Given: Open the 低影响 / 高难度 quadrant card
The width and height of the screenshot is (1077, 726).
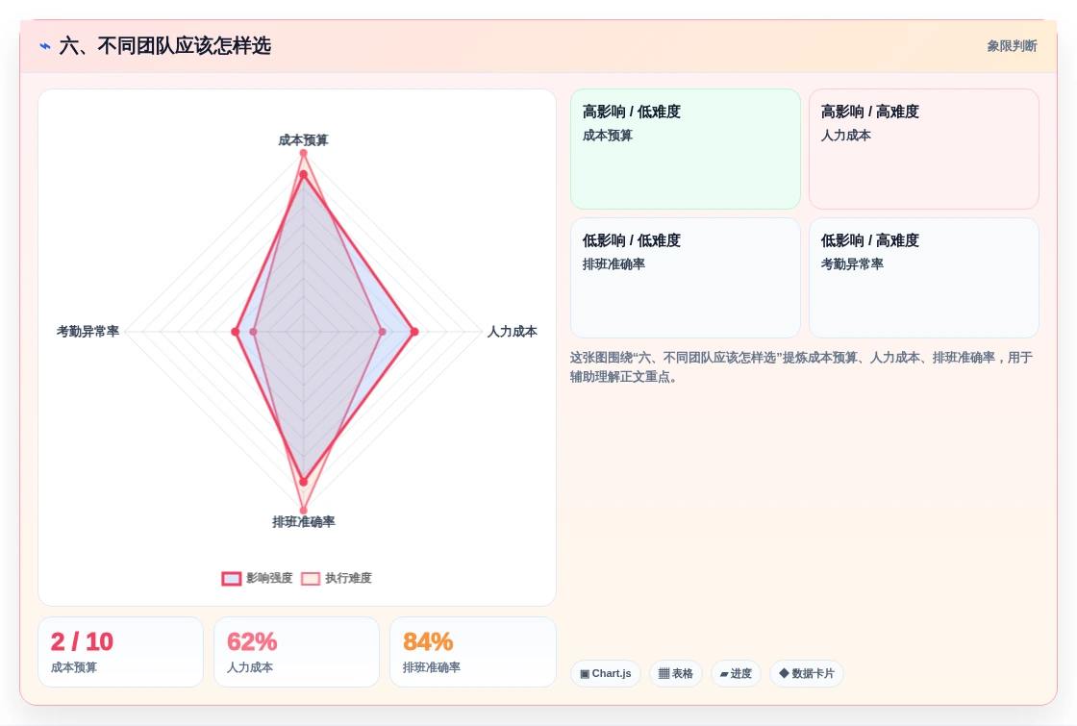Looking at the screenshot, I should 924,278.
